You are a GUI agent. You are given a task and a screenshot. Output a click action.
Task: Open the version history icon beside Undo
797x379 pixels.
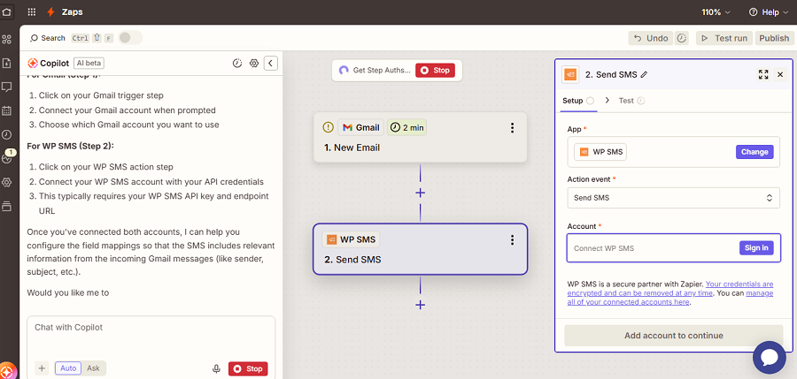(682, 38)
